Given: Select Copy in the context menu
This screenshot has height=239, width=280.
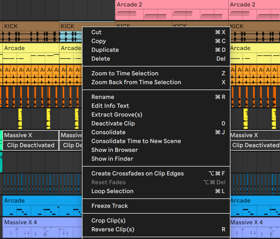Looking at the screenshot, I should [x=156, y=41].
